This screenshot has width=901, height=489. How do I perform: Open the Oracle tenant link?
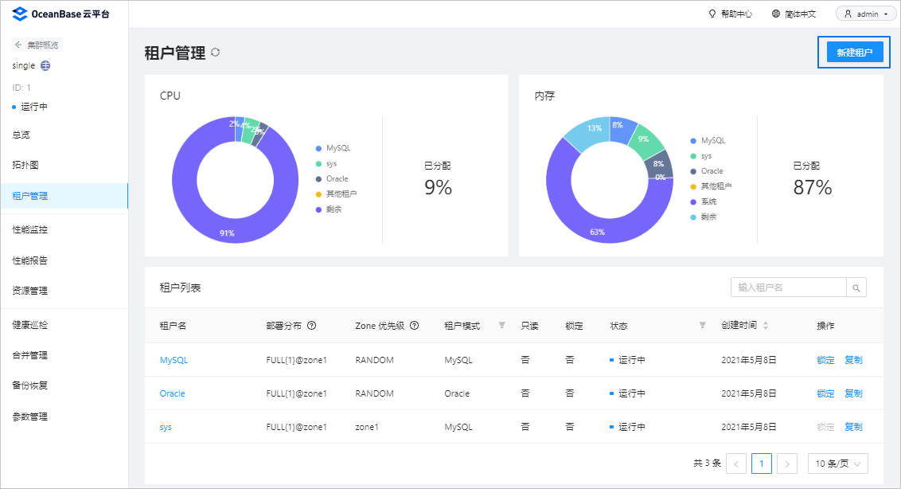pyautogui.click(x=173, y=393)
